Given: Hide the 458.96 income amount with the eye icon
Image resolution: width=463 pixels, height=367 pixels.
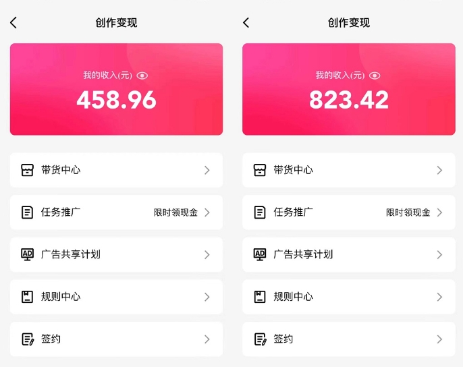Looking at the screenshot, I should pyautogui.click(x=142, y=76).
